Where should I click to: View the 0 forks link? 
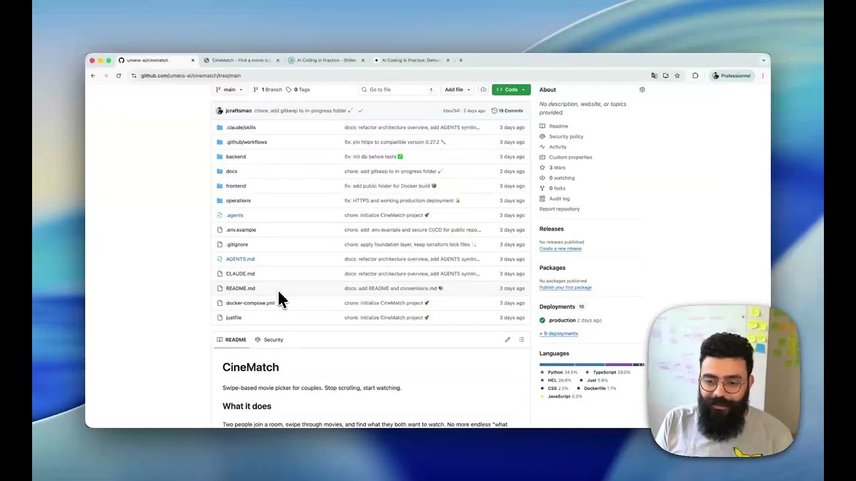(557, 188)
